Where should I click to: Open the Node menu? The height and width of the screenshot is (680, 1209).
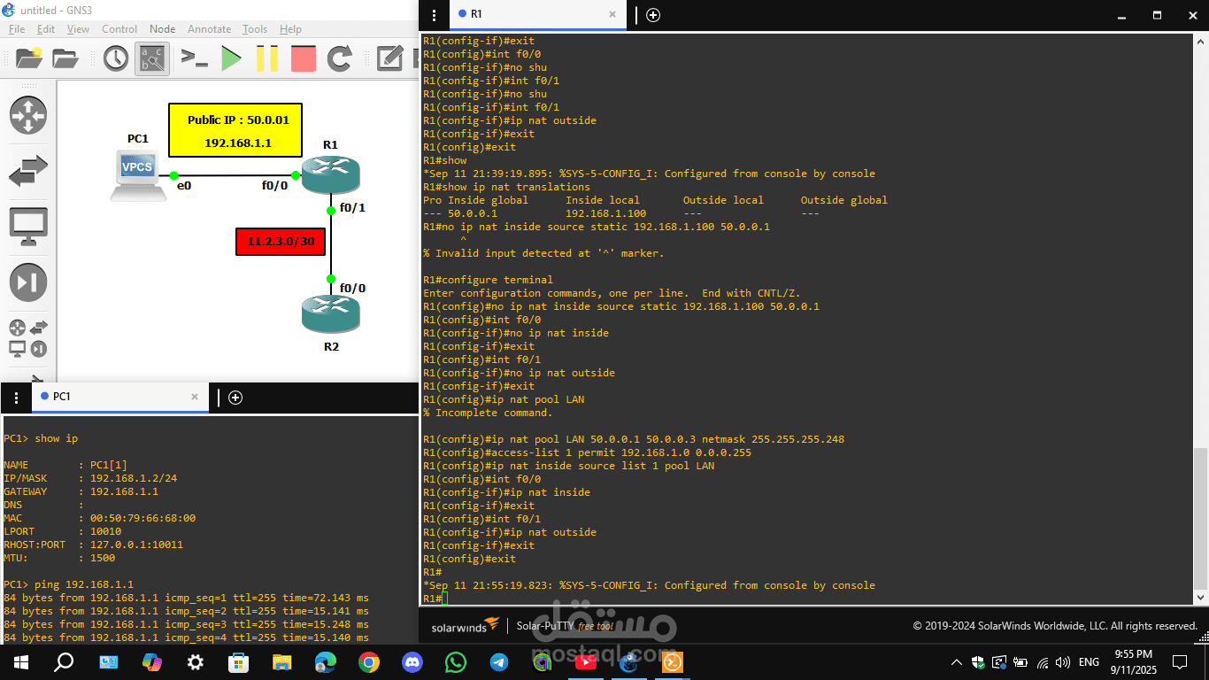(162, 28)
